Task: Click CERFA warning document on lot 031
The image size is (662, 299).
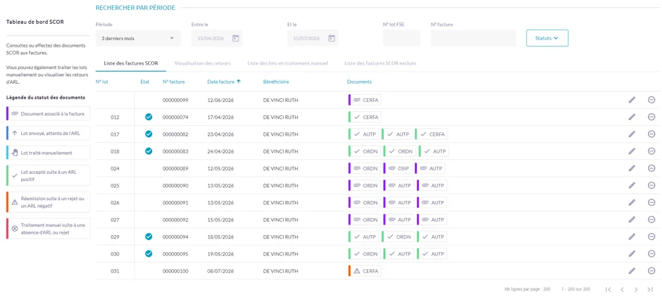Action: point(365,271)
